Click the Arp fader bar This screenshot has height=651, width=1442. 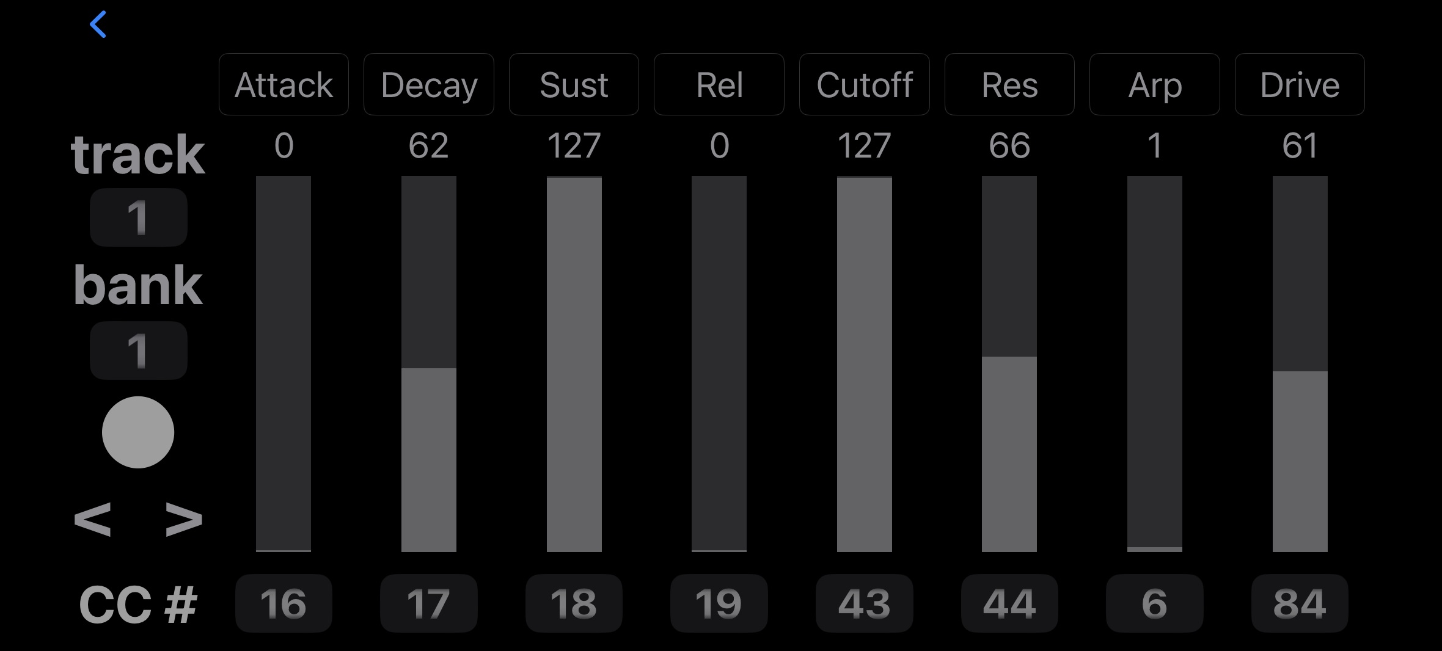(x=1155, y=364)
